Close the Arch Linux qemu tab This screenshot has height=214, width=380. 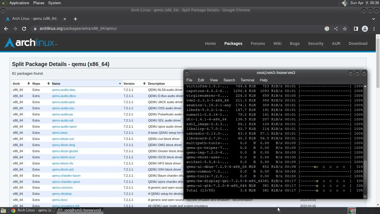tap(65, 19)
